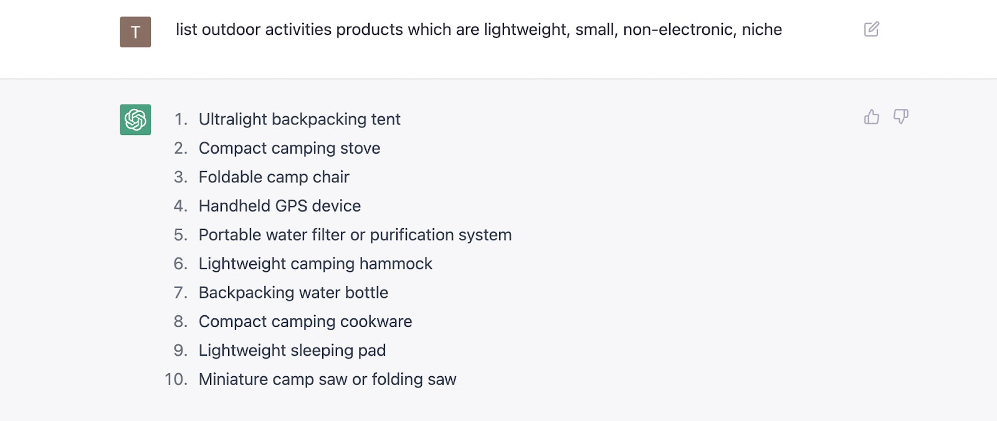The width and height of the screenshot is (997, 421).
Task: Click the thumbs up icon
Action: [871, 117]
